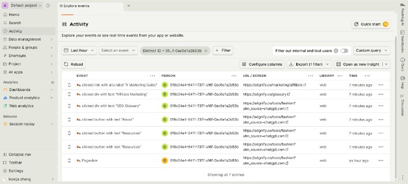408x184 pixels.
Task: Expand the X Marketing Guide event row
Action: point(69,85)
